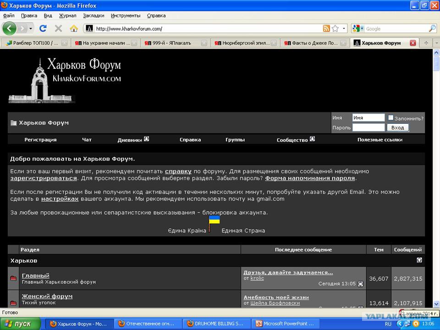Click the Имя username input field
440x330 pixels.
tap(368, 118)
